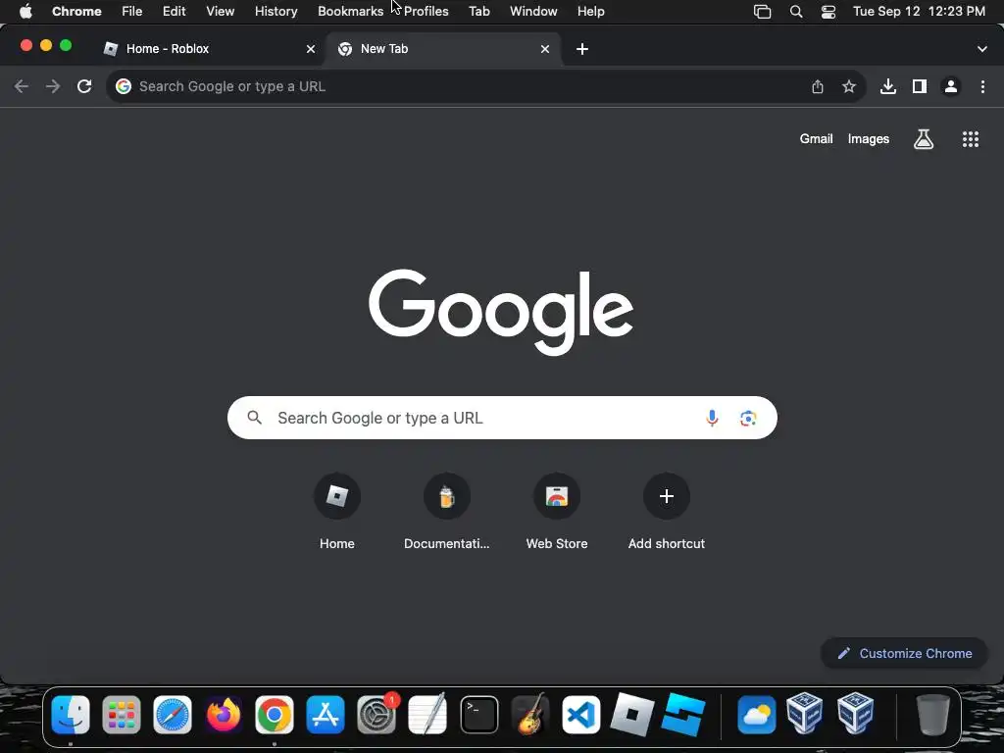Focus the Google search box

click(x=502, y=418)
